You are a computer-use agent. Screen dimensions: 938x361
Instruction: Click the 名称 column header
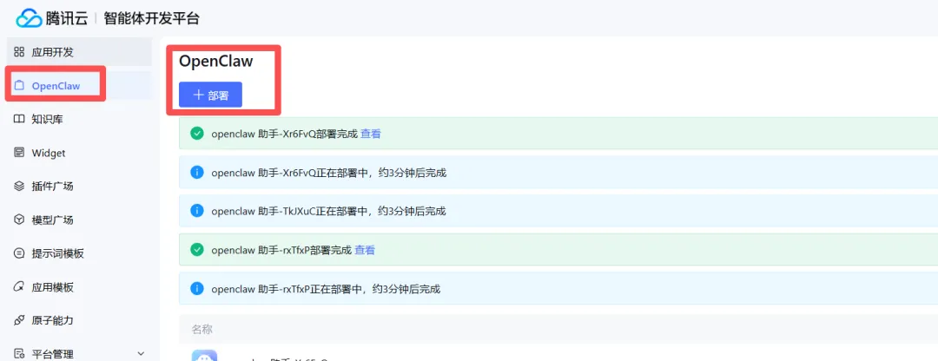point(202,329)
